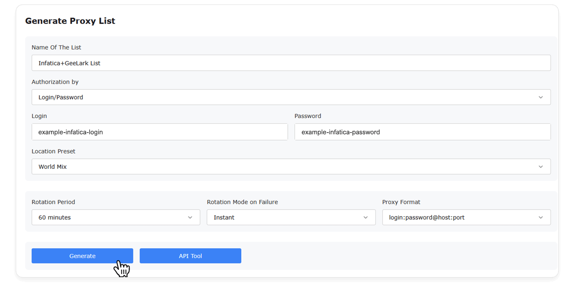Click the Password input field

[422, 132]
